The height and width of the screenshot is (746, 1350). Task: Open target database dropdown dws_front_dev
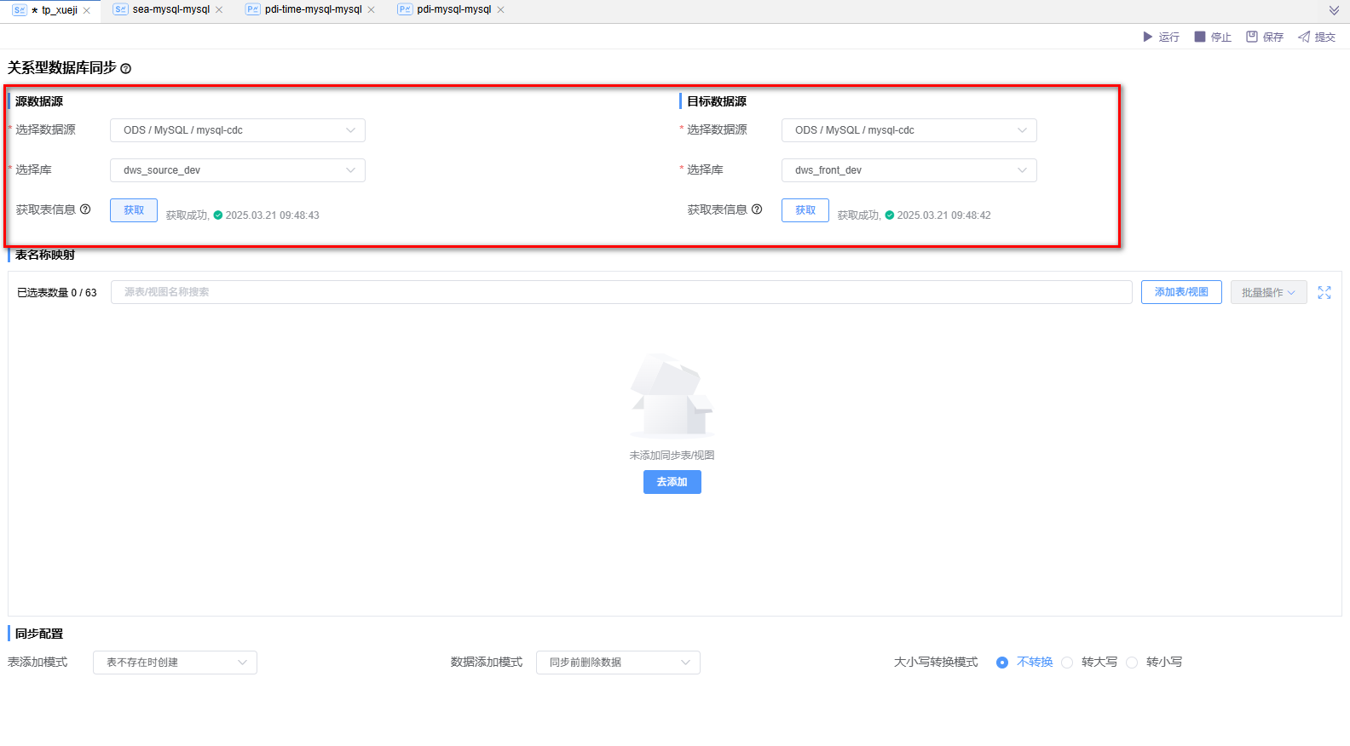(x=909, y=170)
